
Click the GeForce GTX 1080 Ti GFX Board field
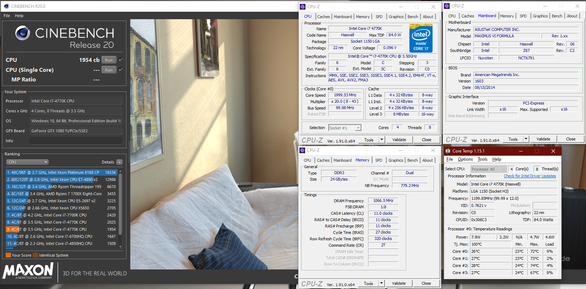point(76,131)
